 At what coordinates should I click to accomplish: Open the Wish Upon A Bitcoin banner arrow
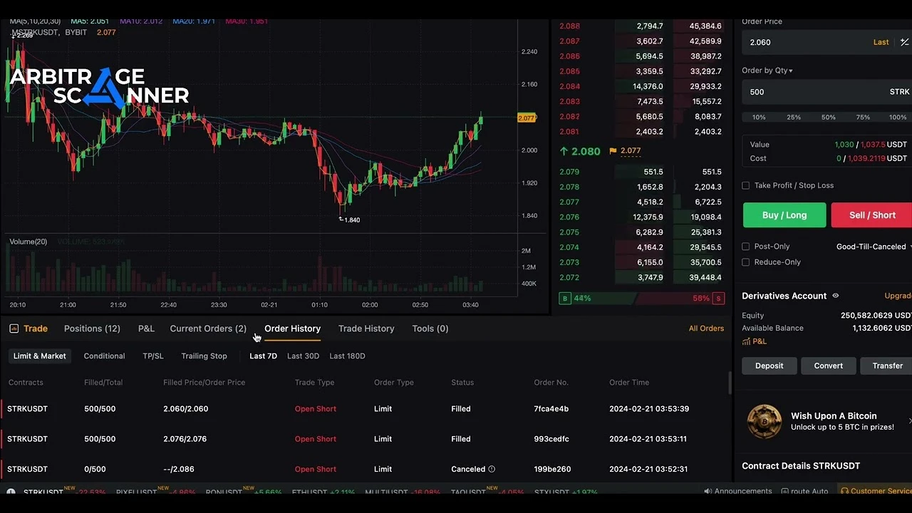(x=909, y=421)
